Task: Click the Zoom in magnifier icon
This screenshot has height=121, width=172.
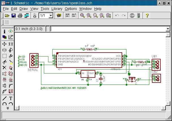Action: [x=89, y=15]
